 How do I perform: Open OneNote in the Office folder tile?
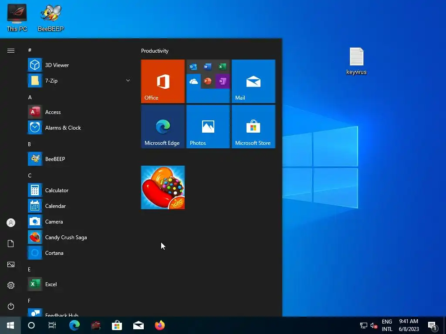[x=223, y=81]
